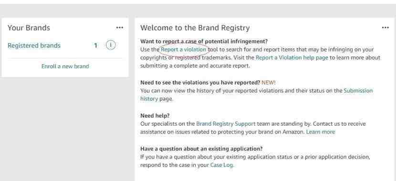Viewport: 396px width, 181px height.
Task: Click the Welcome to the Brand Registry heading
Action: (x=195, y=28)
